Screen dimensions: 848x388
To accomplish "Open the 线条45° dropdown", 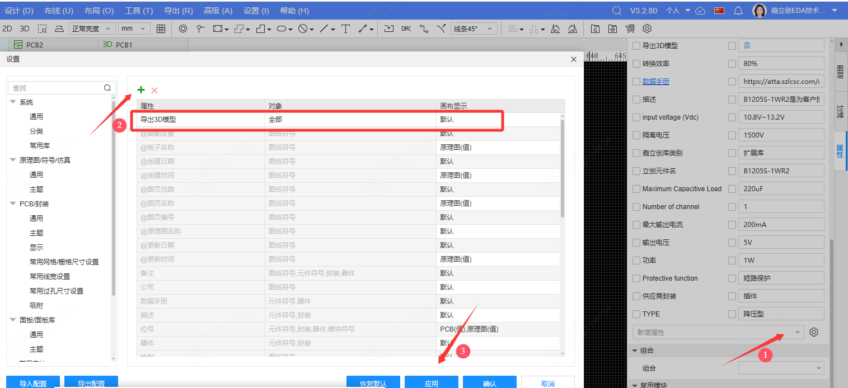I will 473,29.
